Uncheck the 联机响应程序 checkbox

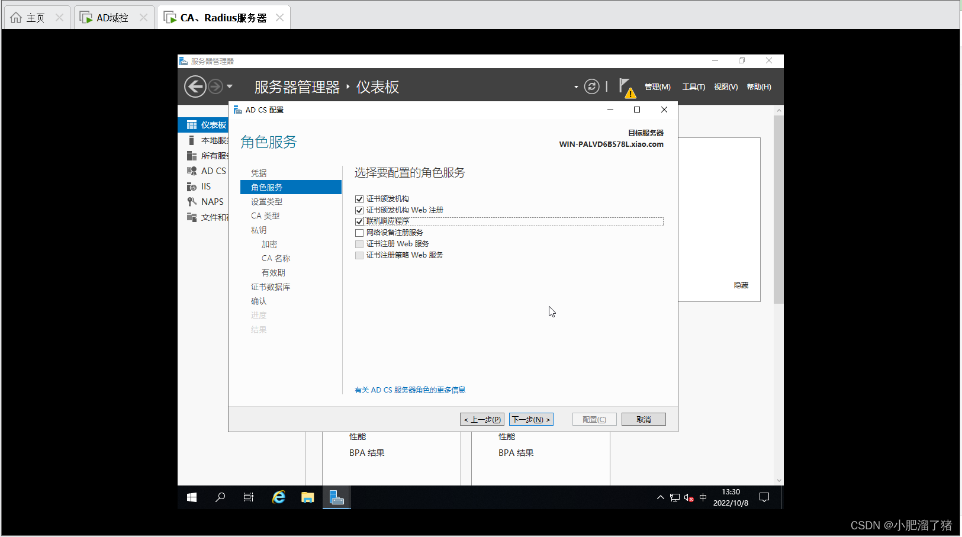(x=359, y=221)
